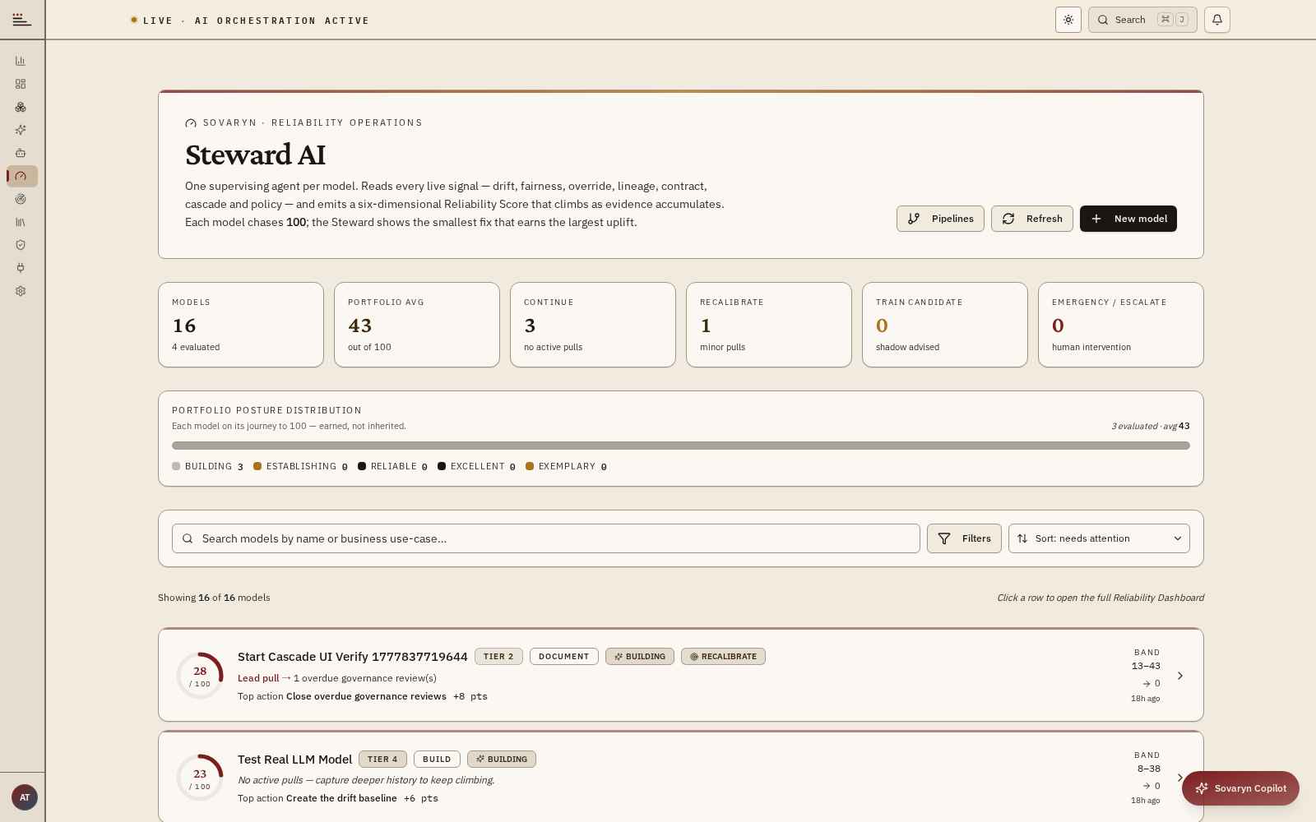Open the Search box in top bar
The image size is (1316, 822).
(1142, 20)
